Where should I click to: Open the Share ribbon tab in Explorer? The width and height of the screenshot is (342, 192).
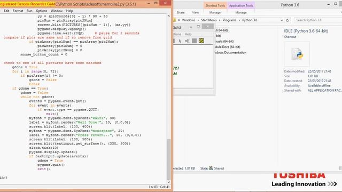(181, 12)
